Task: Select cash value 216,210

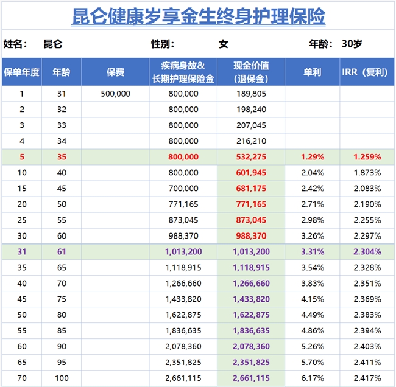Action: coord(251,141)
